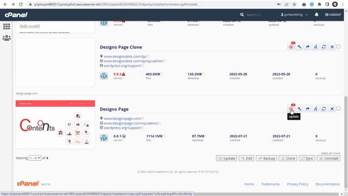348x196 pixels.
Task: Click the wrench edit icon for Designo Page
Action: pyautogui.click(x=299, y=109)
